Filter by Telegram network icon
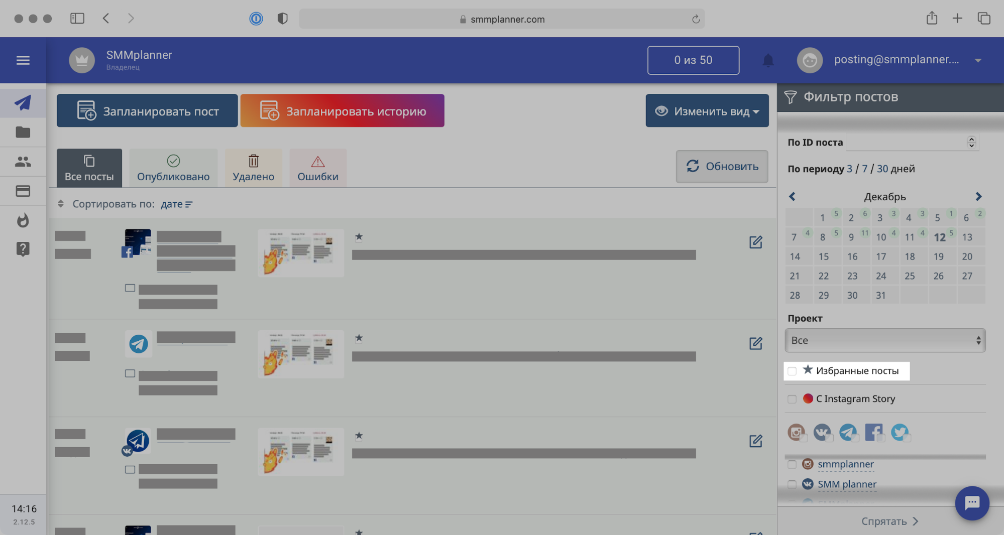This screenshot has height=535, width=1004. click(848, 432)
